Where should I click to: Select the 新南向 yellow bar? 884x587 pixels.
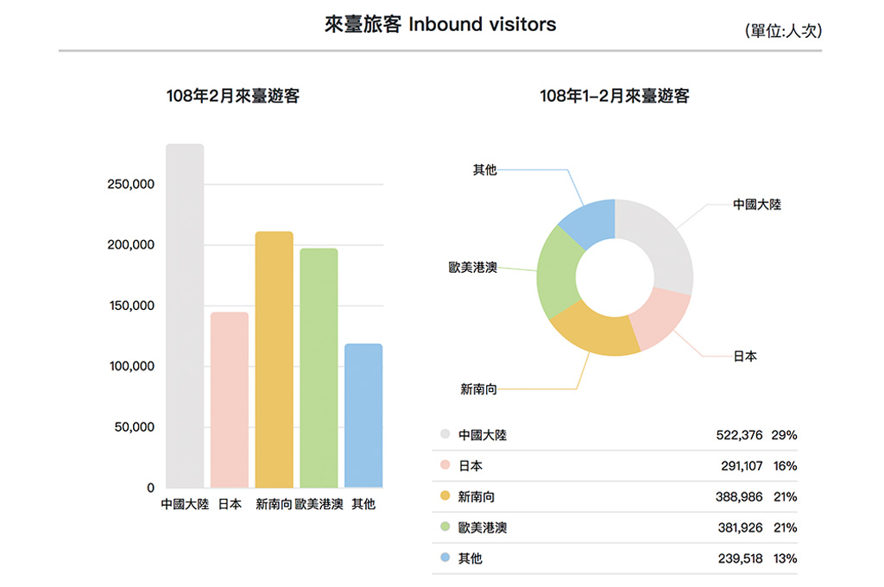274,359
